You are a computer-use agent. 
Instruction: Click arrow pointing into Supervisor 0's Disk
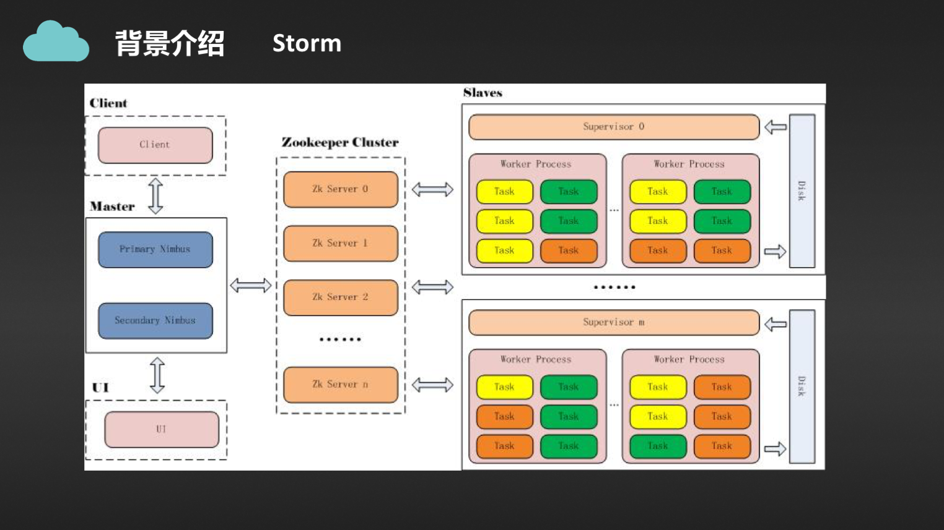pos(775,252)
